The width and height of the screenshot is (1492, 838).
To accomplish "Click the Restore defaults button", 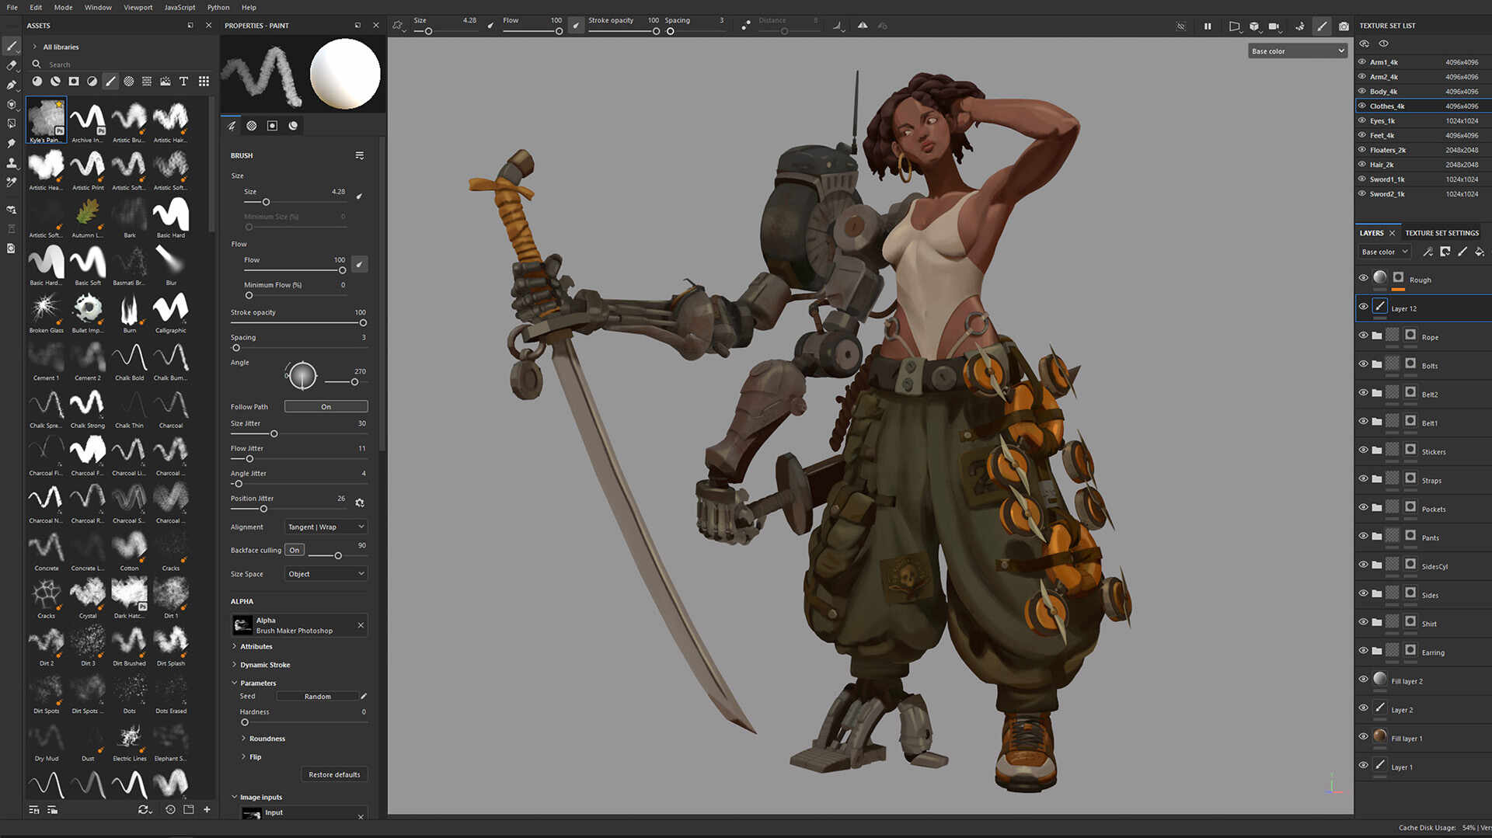I will pyautogui.click(x=333, y=774).
